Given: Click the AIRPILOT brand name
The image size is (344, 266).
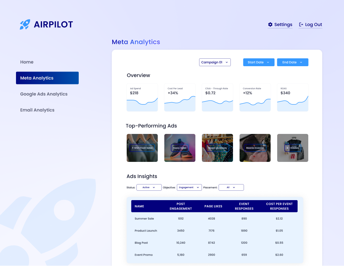Looking at the screenshot, I should click(53, 24).
